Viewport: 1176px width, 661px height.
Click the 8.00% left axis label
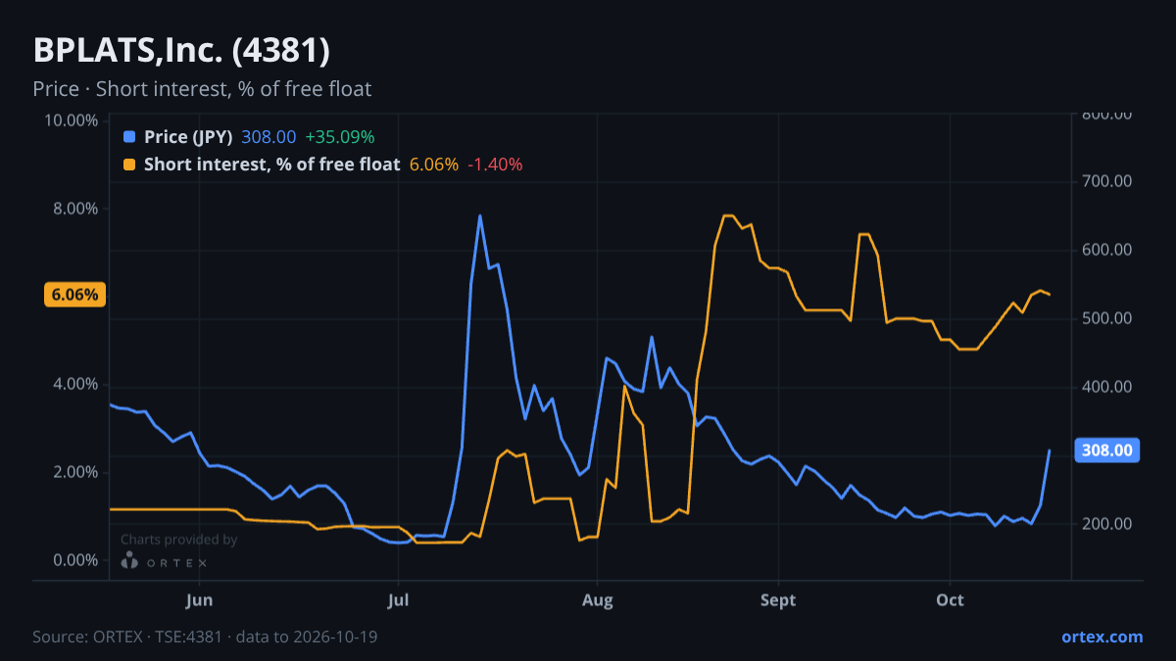tap(75, 209)
